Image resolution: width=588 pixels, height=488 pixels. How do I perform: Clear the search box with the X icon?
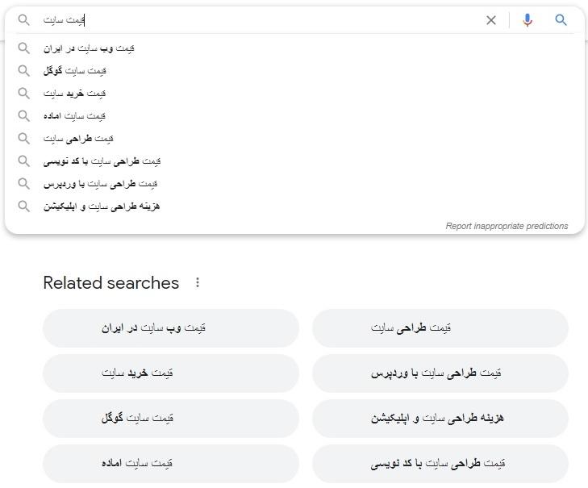491,20
